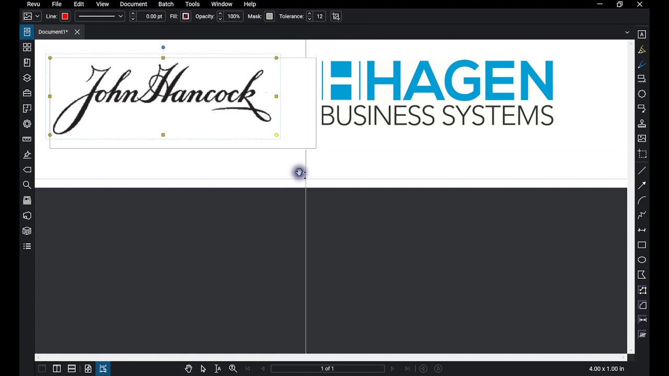Open the Batch menu

coord(166,4)
